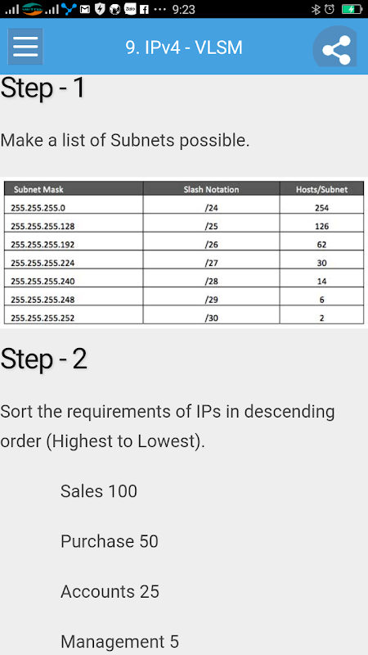Click the '9. IPv4 - VLSM' title

[x=184, y=47]
